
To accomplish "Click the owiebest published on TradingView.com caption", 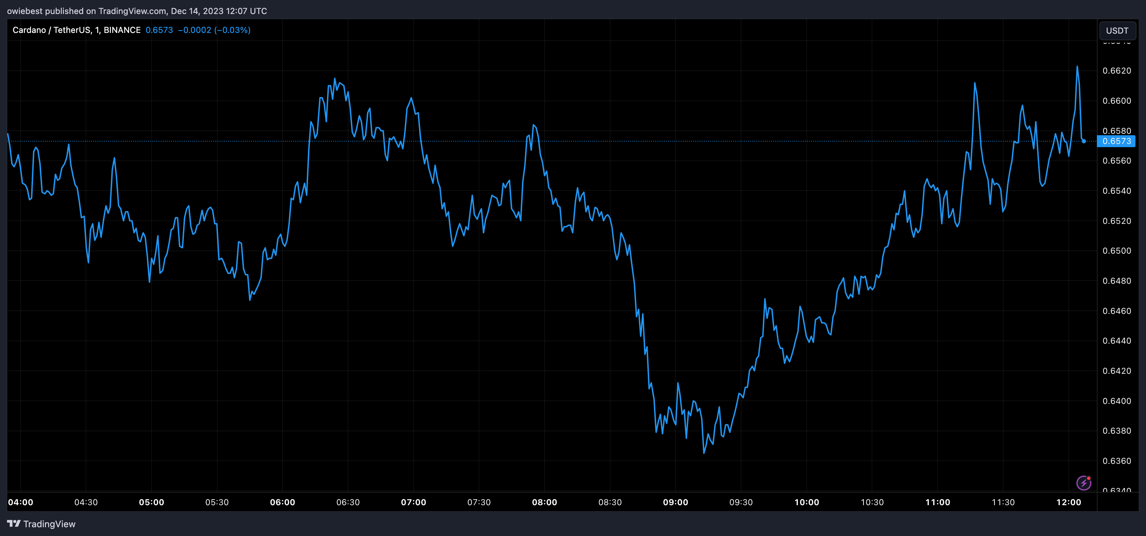I will [x=137, y=11].
